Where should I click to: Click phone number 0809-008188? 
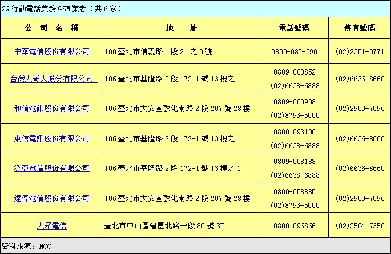294,162
